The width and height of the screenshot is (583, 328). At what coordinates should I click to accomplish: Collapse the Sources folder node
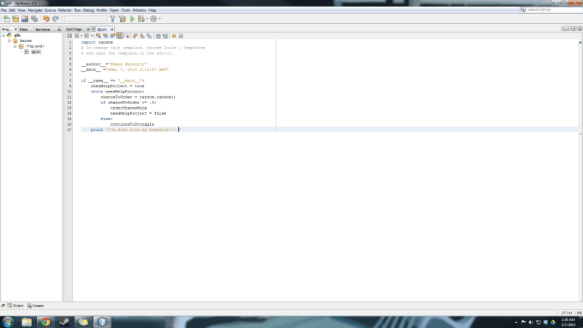pos(9,41)
